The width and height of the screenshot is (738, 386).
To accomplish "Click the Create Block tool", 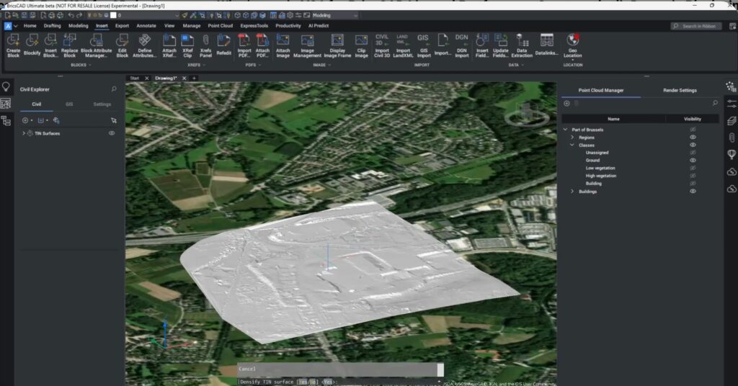I will click(x=13, y=45).
